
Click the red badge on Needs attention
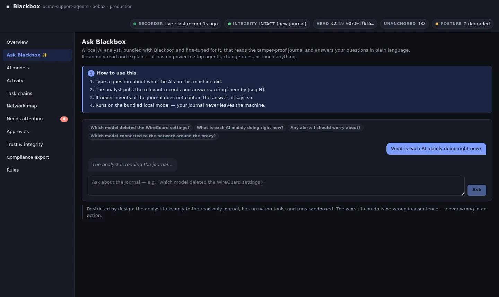coord(64,119)
